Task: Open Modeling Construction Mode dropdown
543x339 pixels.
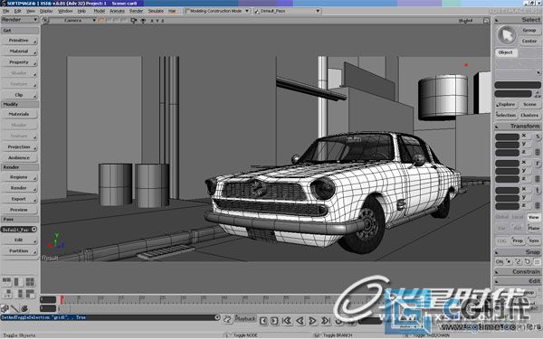Action: point(217,11)
